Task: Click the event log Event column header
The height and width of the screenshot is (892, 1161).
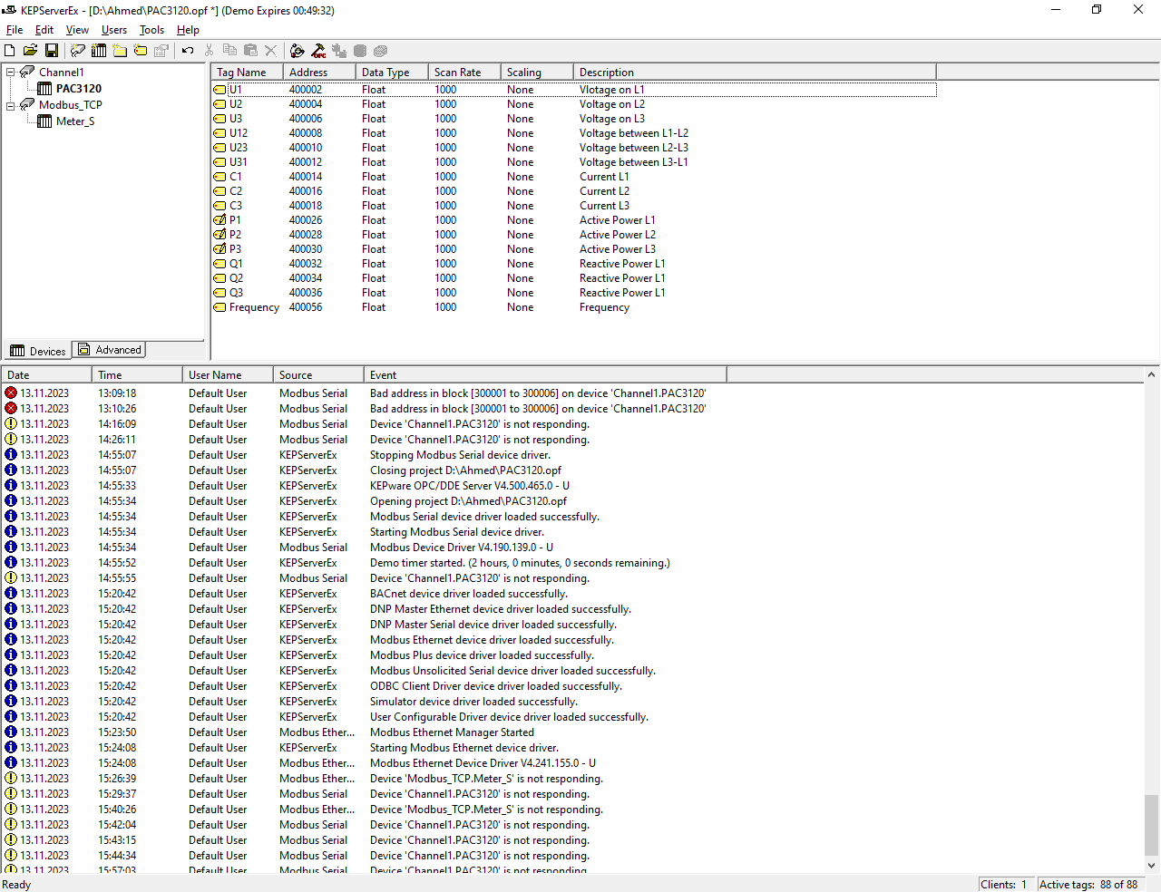Action: pos(545,375)
